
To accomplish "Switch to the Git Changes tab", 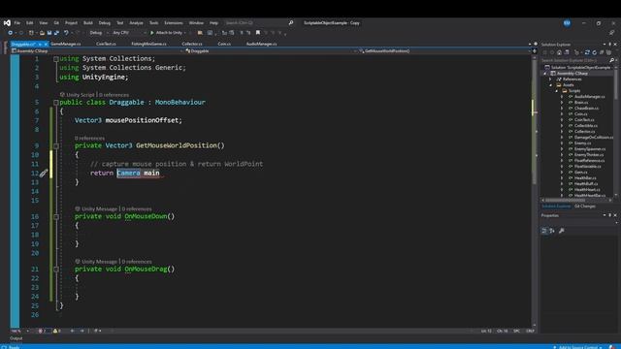I will pos(584,206).
